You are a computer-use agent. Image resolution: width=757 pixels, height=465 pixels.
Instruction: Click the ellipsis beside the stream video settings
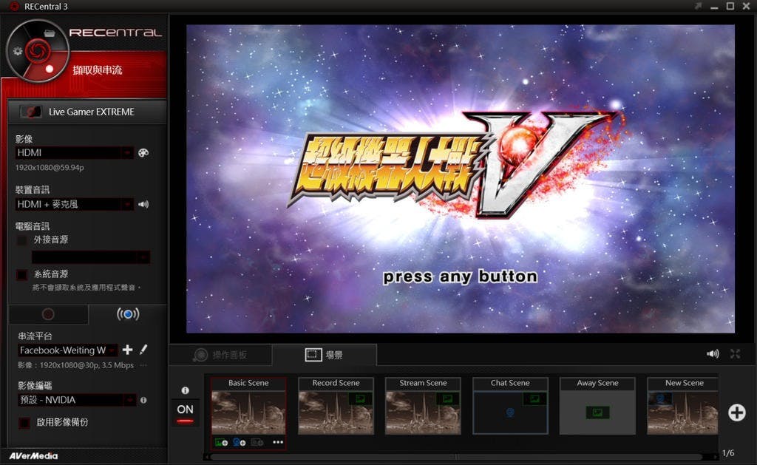[x=143, y=365]
